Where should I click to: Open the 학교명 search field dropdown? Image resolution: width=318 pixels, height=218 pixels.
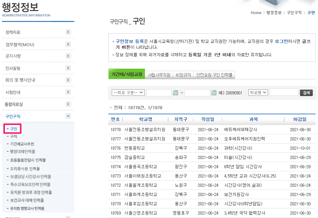tap(258, 93)
